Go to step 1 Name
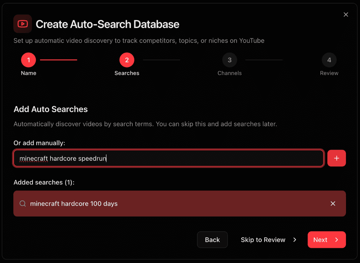 [x=28, y=60]
